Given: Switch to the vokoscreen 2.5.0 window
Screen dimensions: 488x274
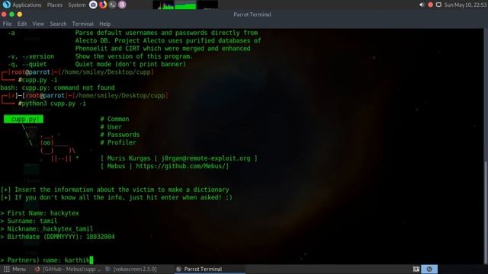Looking at the screenshot, I should [x=131, y=269].
